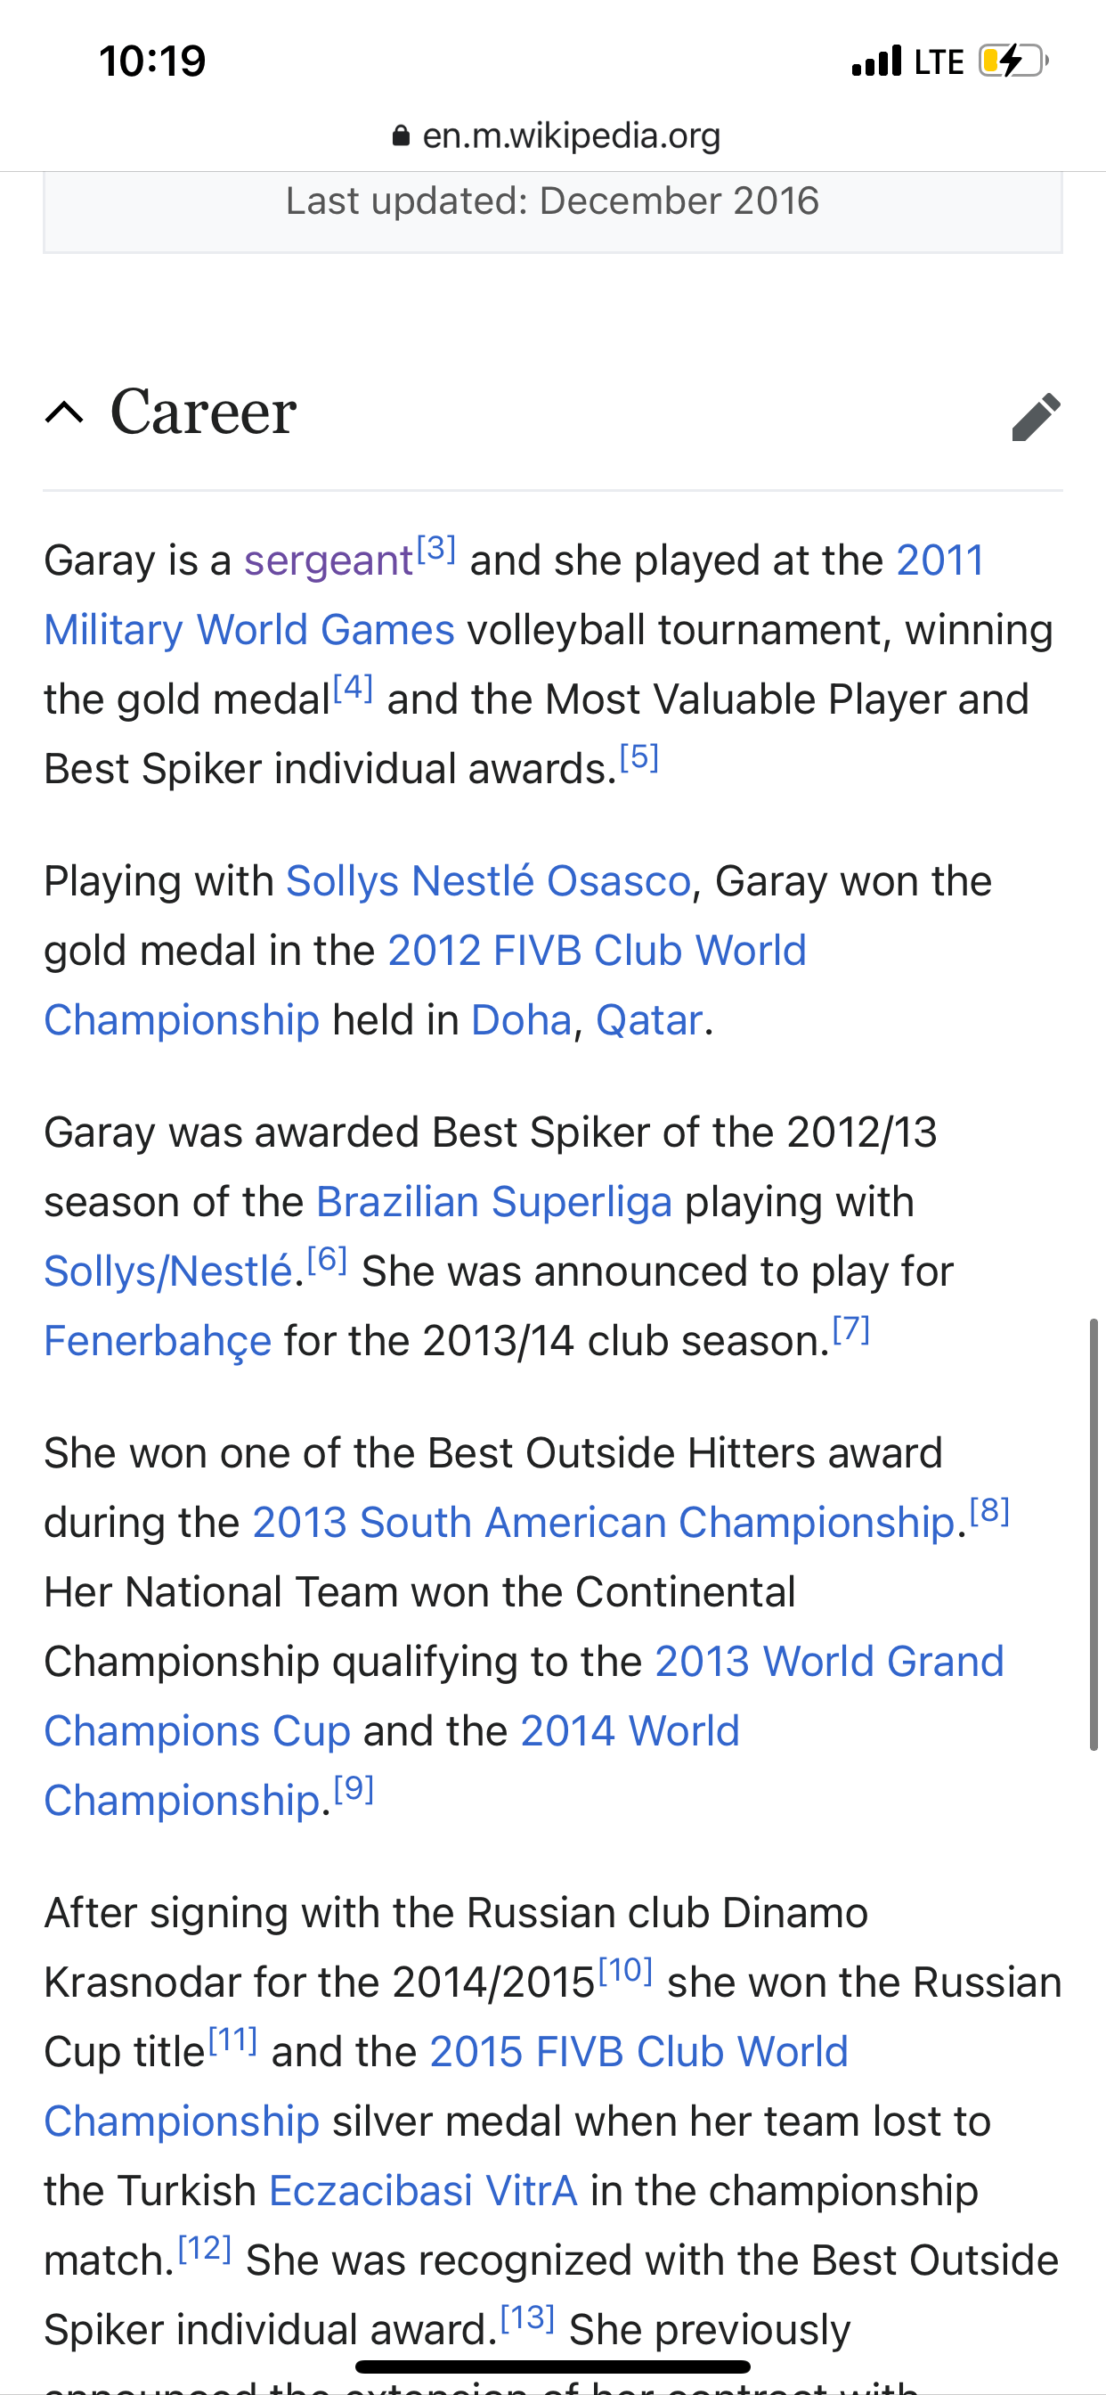Tap citation reference [10]

pyautogui.click(x=625, y=1970)
